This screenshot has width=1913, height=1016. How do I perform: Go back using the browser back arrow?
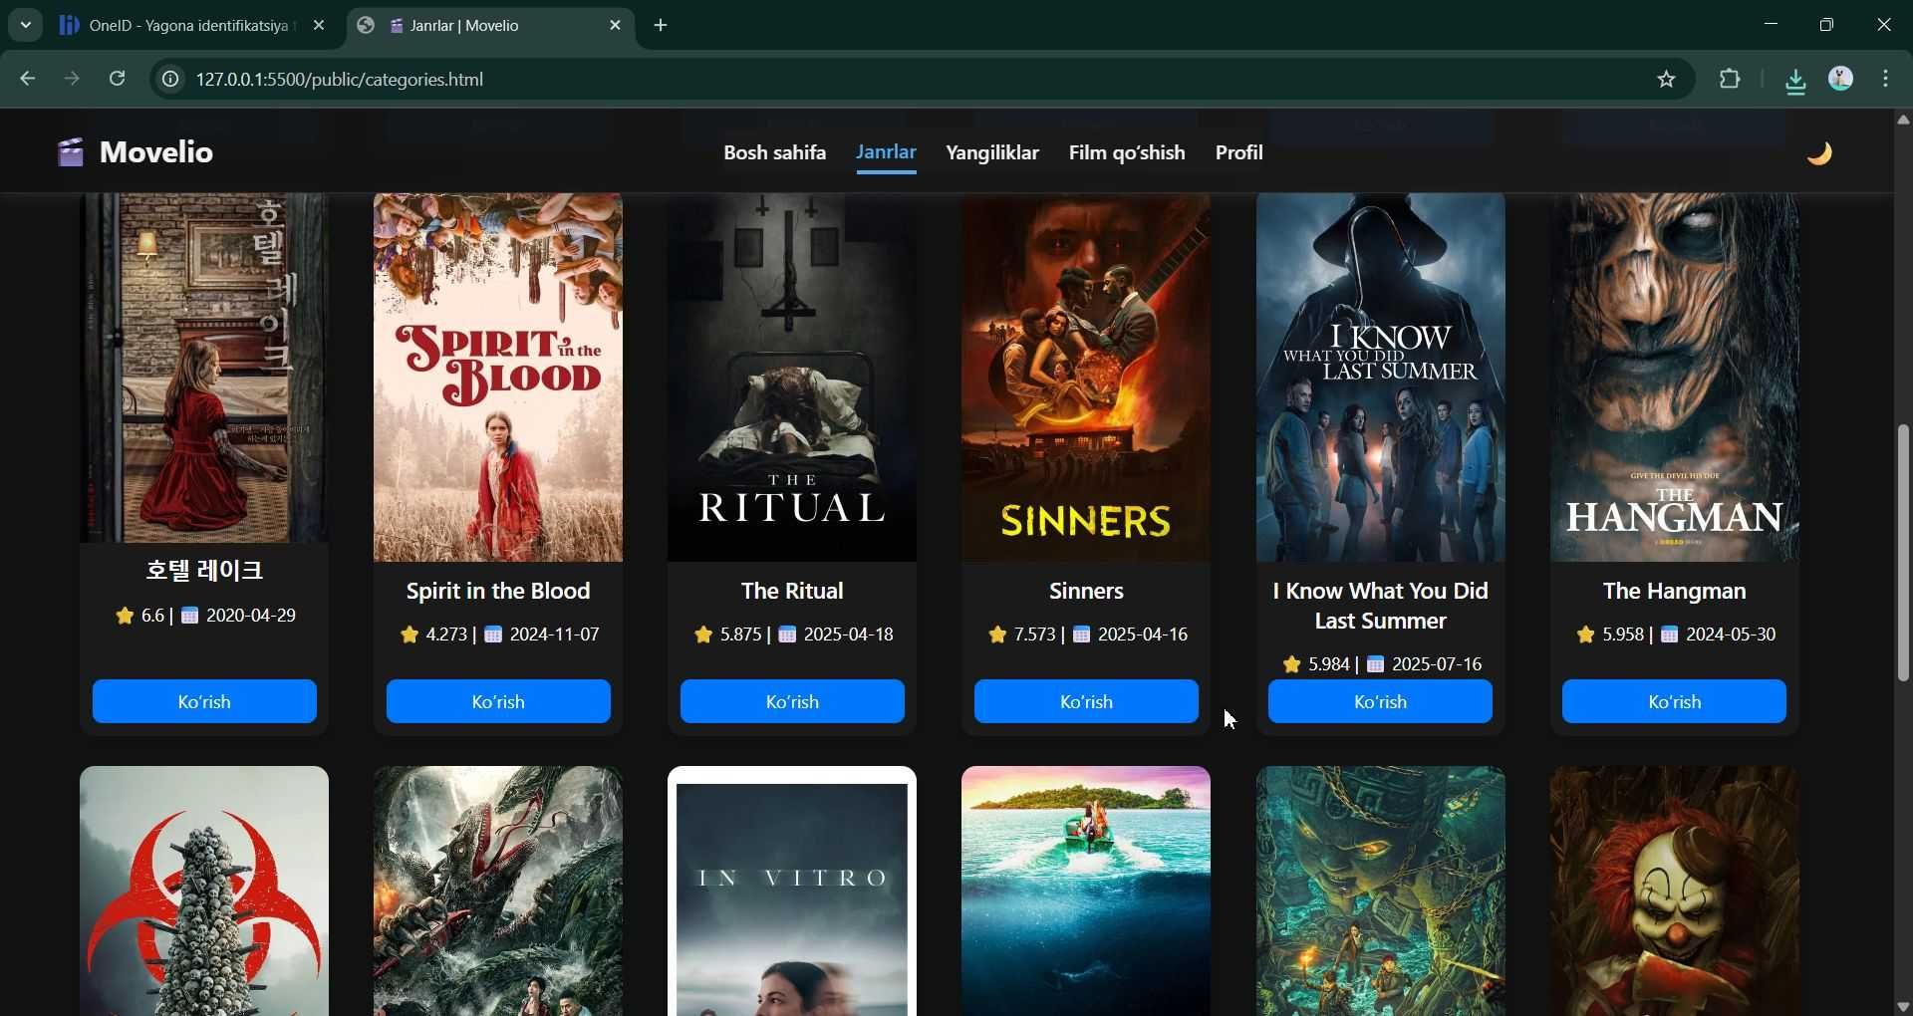pyautogui.click(x=28, y=79)
